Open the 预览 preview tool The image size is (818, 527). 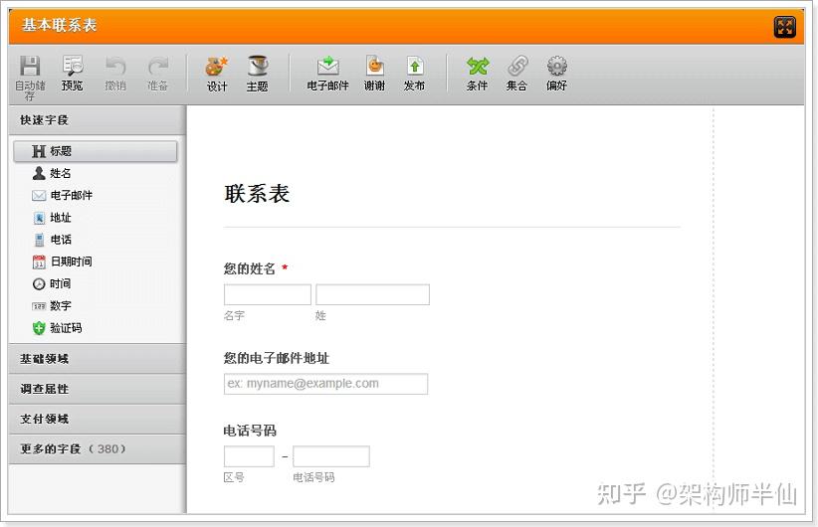coord(73,67)
